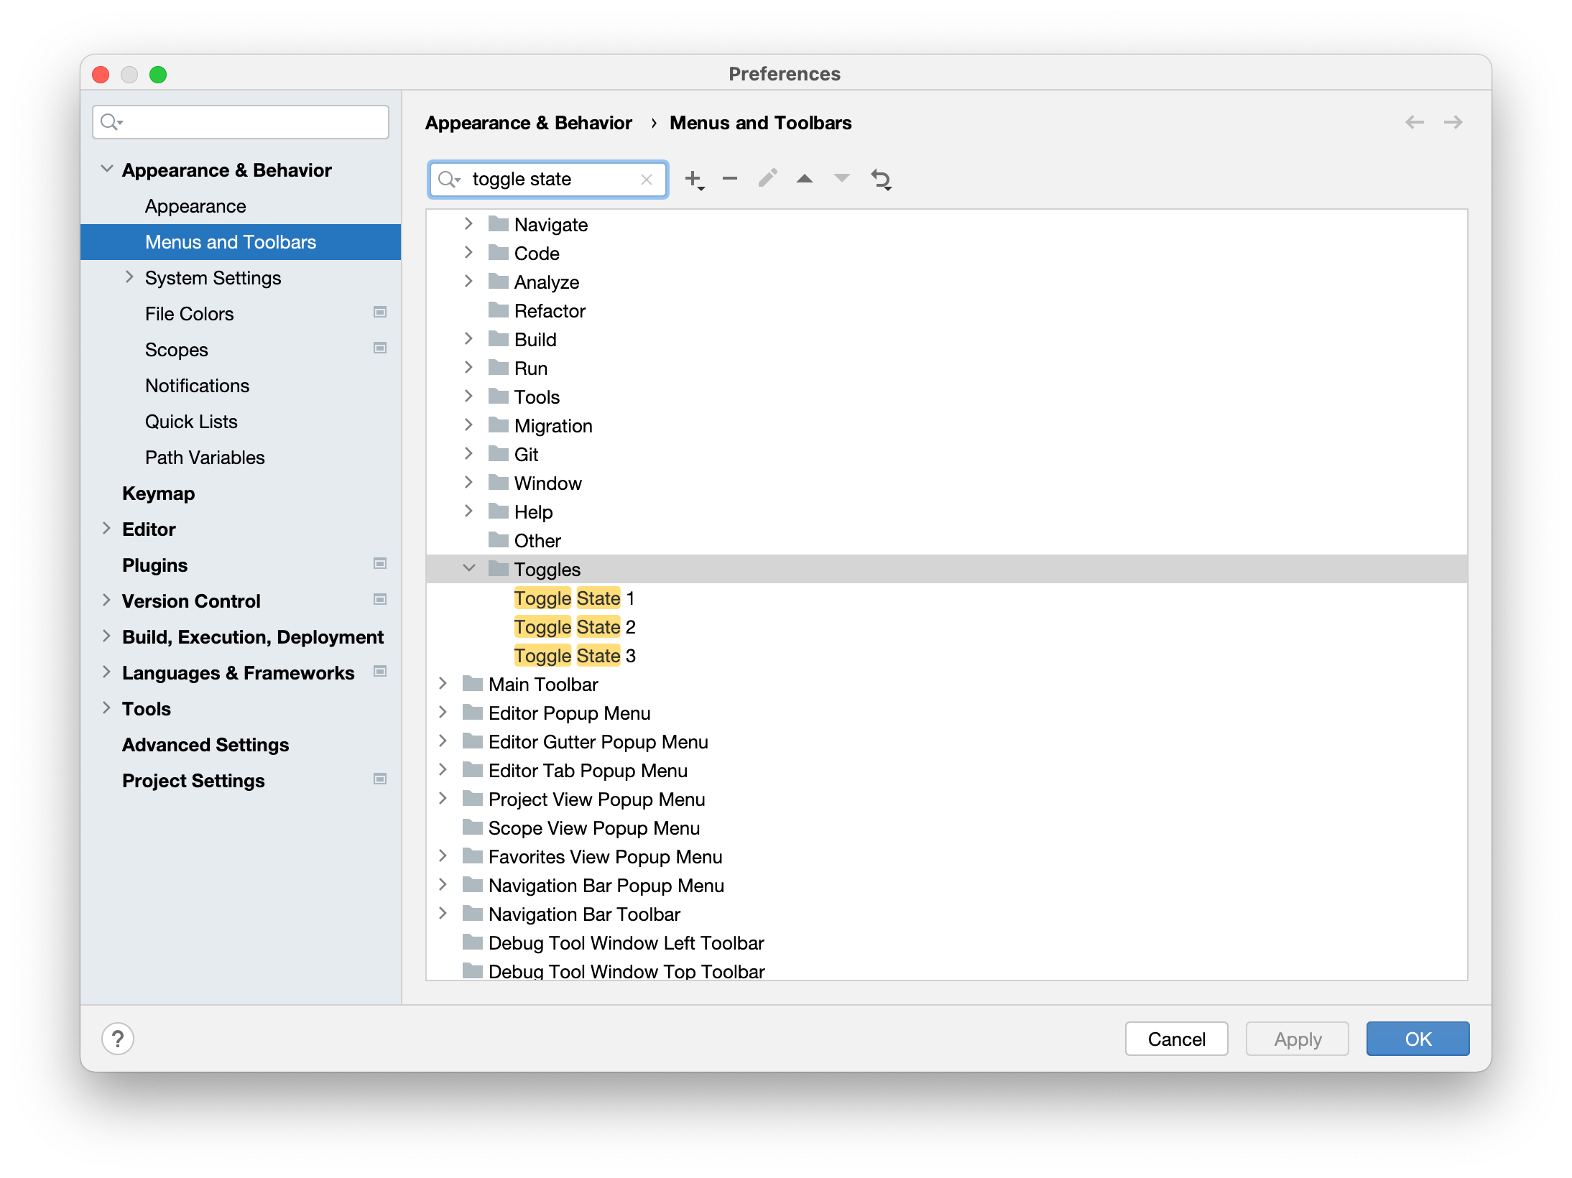
Task: Expand Navigation Bar Toolbar node
Action: [443, 913]
